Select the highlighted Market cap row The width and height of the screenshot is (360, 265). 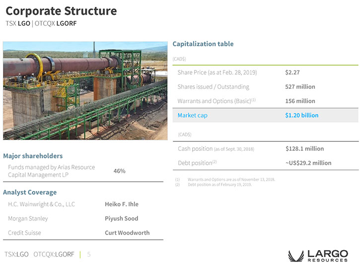point(265,115)
